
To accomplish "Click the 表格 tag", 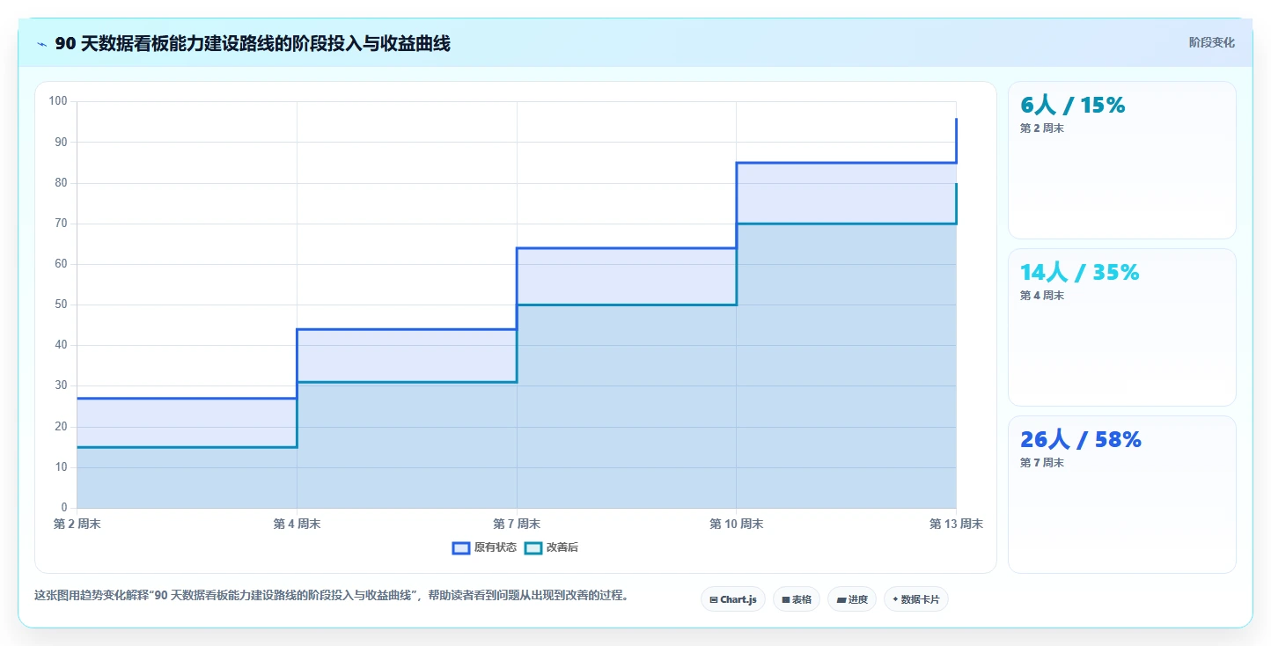I will [x=797, y=599].
